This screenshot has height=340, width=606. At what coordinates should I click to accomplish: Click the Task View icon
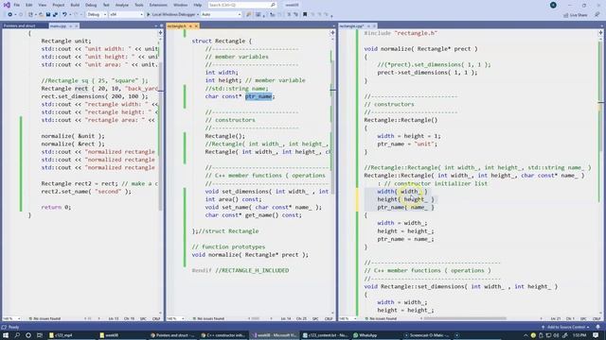click(x=40, y=335)
